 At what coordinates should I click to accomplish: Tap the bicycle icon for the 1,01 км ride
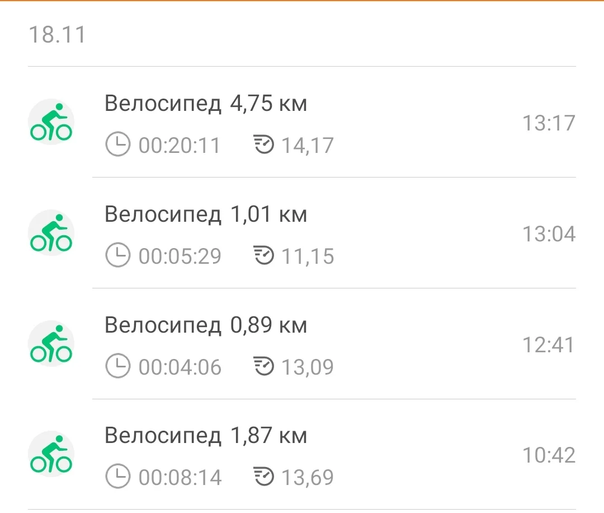pos(51,233)
